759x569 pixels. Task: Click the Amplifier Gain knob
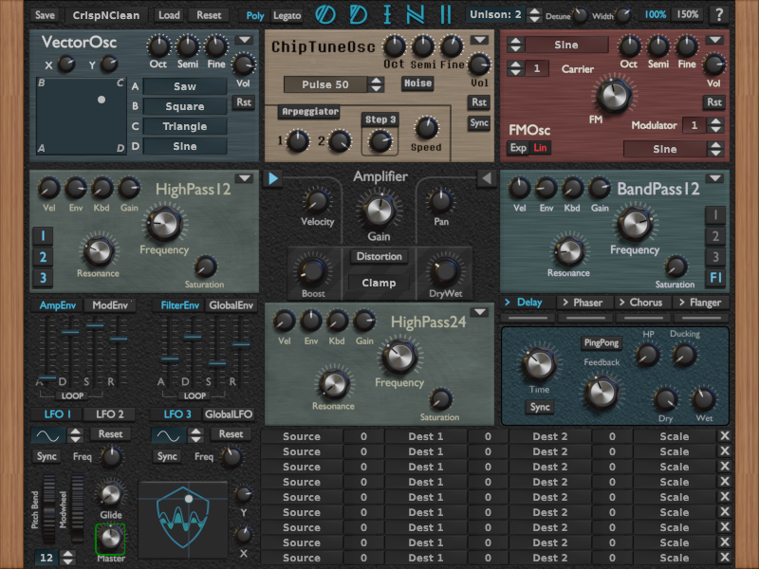379,211
